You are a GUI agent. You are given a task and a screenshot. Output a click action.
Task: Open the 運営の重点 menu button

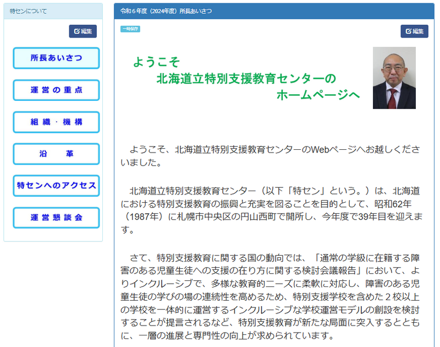[x=56, y=90]
